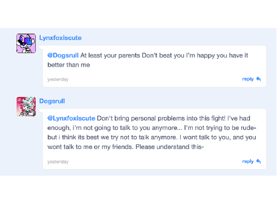Screen dimensions: 277x207
Task: Click reply arrow icon on Dogsrull's comment
Action: 259,162
